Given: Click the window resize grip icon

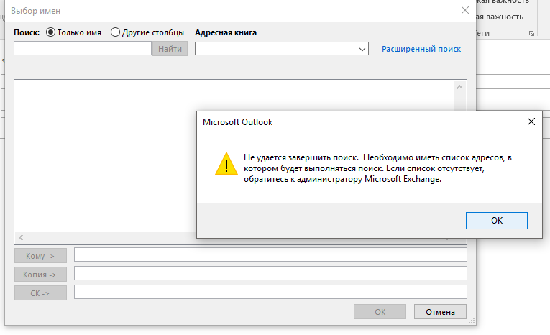Looking at the screenshot, I should coord(472,321).
